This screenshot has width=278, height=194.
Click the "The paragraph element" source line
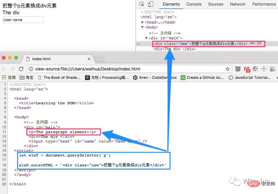coord(62,132)
